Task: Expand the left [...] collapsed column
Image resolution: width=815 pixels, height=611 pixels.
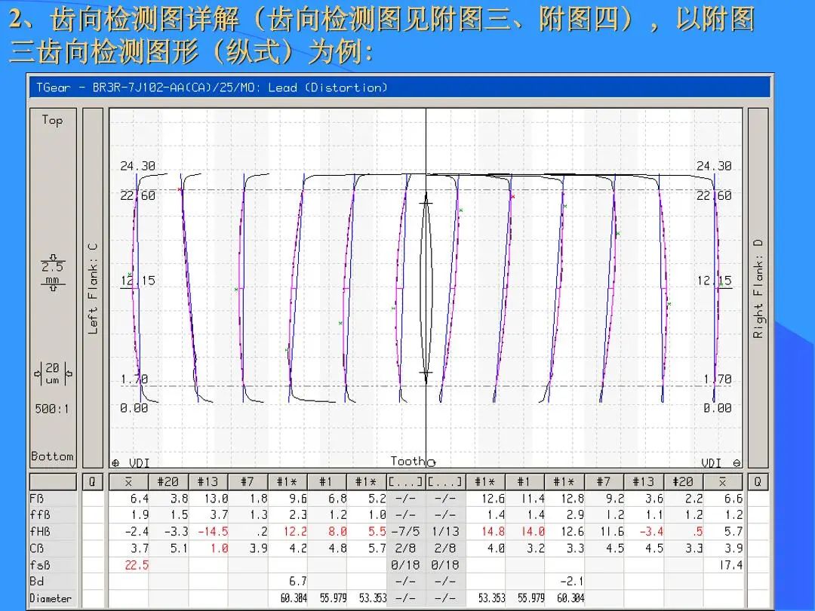Action: point(407,481)
